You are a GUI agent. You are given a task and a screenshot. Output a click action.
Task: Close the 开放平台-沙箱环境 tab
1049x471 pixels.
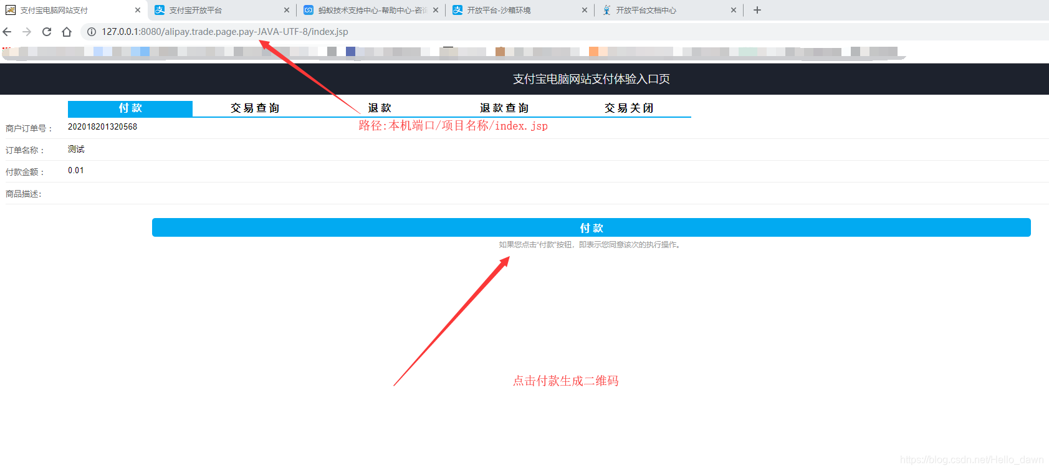coord(585,10)
